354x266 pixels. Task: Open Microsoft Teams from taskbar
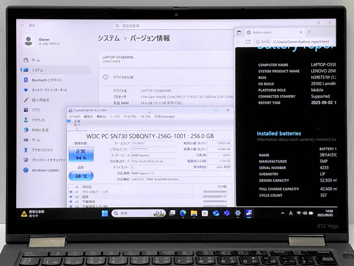click(227, 213)
